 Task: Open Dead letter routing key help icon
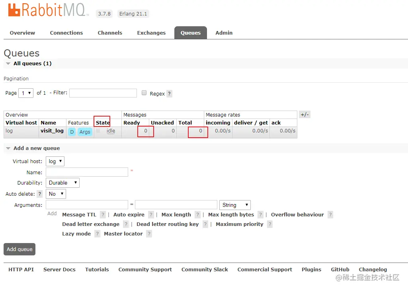point(205,224)
